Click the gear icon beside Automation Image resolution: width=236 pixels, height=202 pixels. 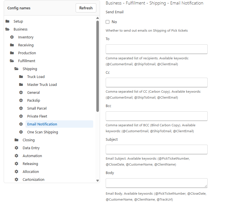16,156
